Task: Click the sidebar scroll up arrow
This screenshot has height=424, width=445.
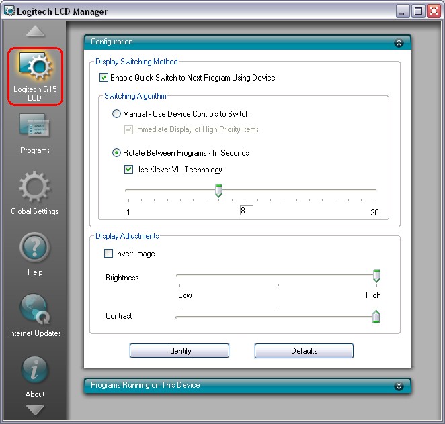Action: pos(35,31)
